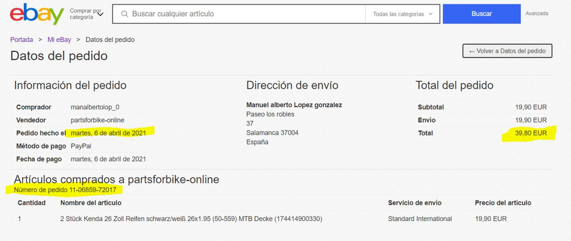Open the Todas las categorías dropdown
Image resolution: width=571 pixels, height=241 pixels.
coord(402,14)
